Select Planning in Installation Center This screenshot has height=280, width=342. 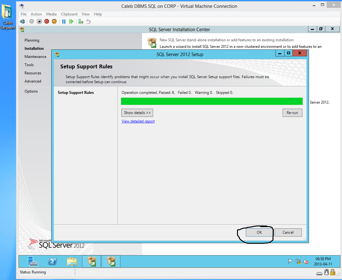tap(32, 40)
